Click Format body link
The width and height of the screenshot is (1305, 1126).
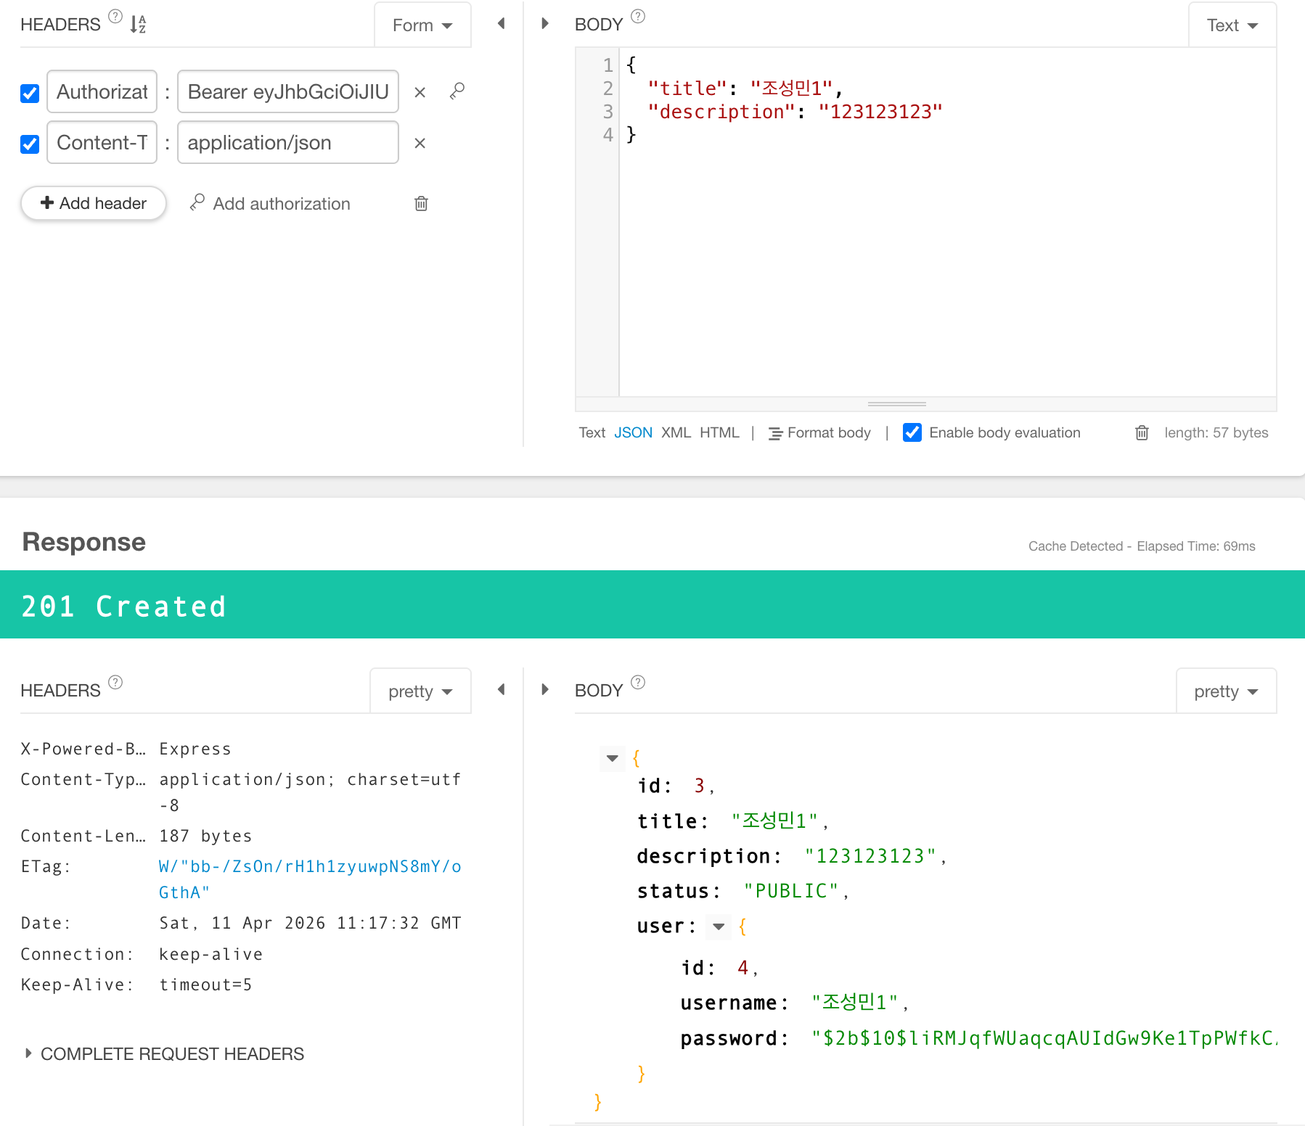[x=820, y=432]
